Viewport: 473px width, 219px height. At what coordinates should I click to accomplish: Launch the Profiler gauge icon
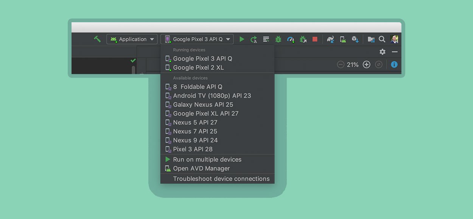click(291, 39)
